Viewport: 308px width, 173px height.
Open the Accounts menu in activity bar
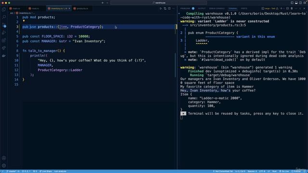click(x=4, y=158)
